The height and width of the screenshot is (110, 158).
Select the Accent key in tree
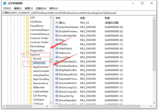point(37,59)
